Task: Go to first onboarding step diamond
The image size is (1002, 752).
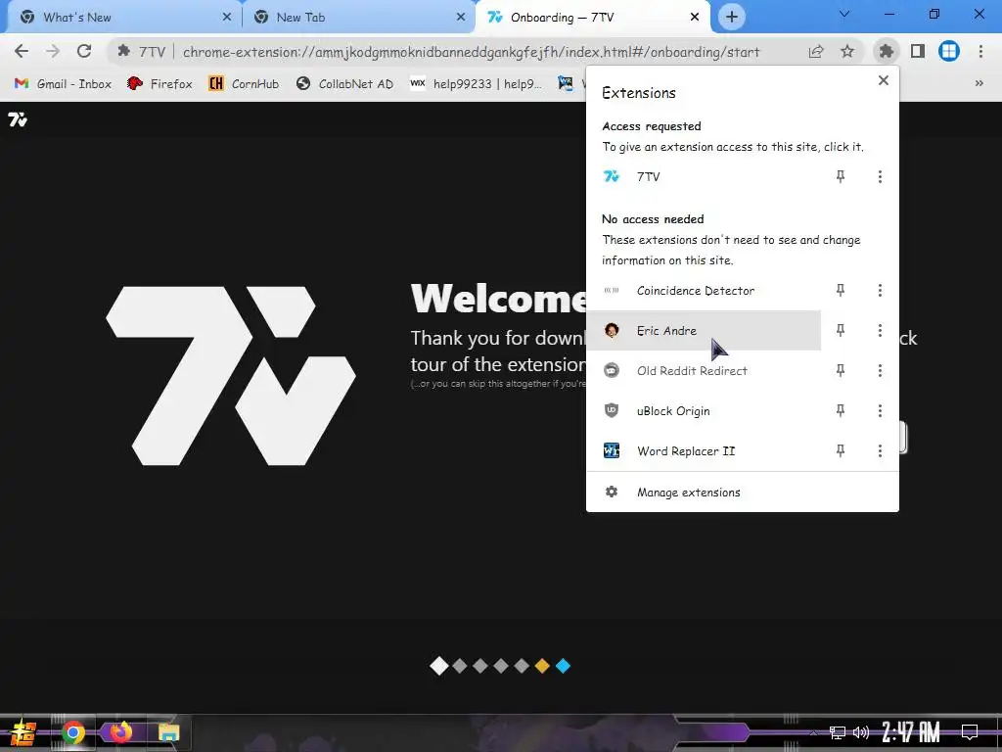Action: click(x=439, y=666)
